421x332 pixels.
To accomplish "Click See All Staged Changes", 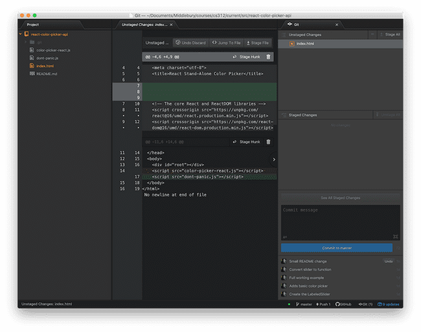I will click(x=340, y=198).
